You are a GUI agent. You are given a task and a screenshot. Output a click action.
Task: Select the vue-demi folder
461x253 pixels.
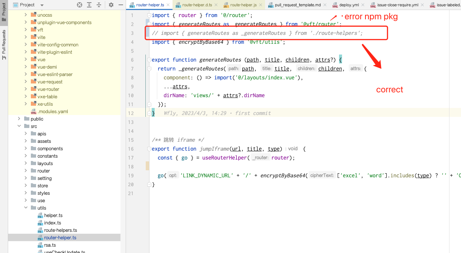coord(47,67)
